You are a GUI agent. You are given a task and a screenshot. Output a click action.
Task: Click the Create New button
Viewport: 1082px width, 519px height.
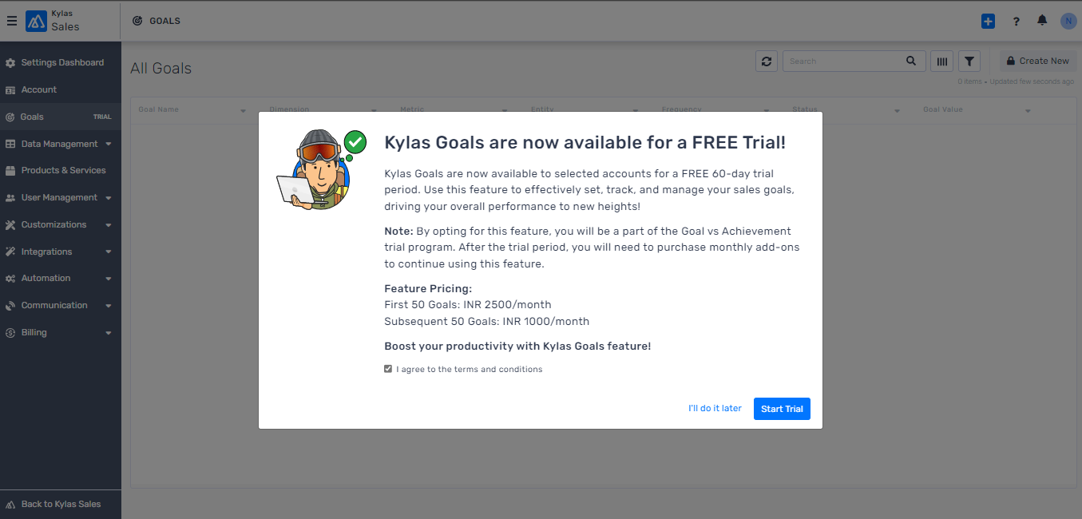(x=1038, y=61)
